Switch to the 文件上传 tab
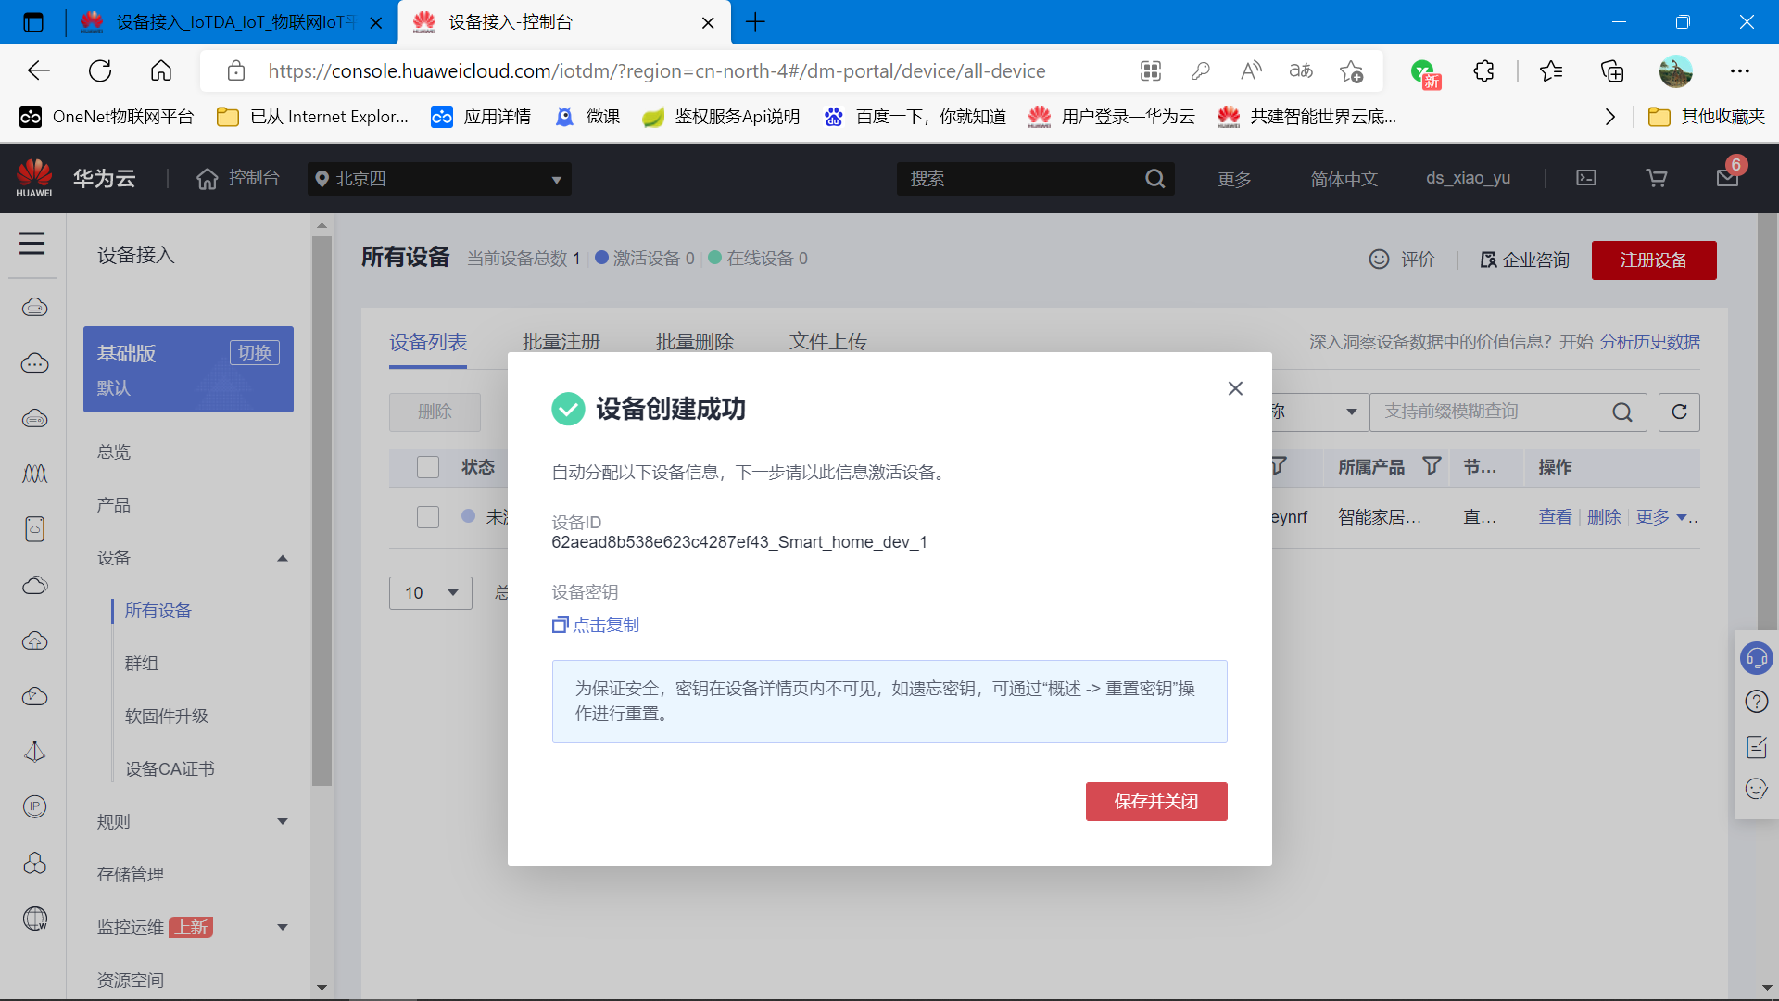The image size is (1779, 1001). point(828,342)
